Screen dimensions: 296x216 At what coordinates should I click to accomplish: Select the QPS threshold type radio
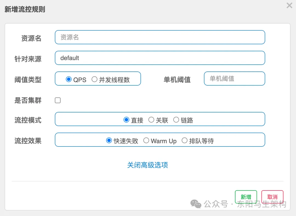[69, 79]
